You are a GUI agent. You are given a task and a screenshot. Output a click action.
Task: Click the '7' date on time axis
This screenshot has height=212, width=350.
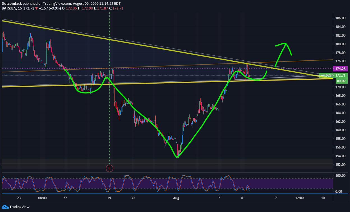point(276,198)
